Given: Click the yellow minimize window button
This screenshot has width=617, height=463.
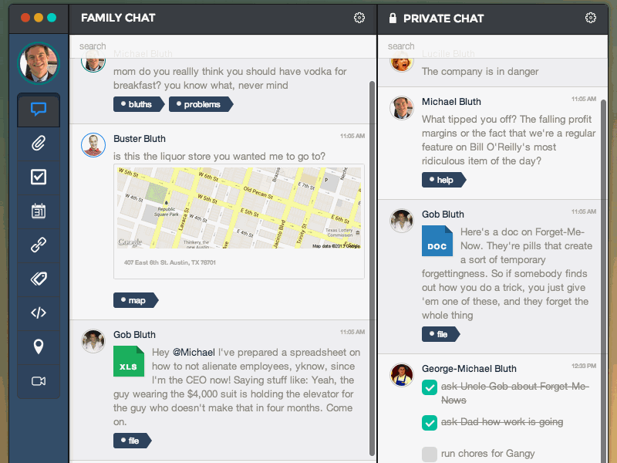Looking at the screenshot, I should click(x=39, y=18).
